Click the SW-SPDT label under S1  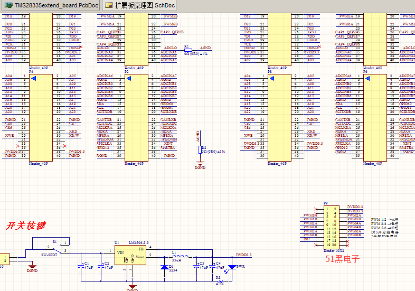(49, 255)
